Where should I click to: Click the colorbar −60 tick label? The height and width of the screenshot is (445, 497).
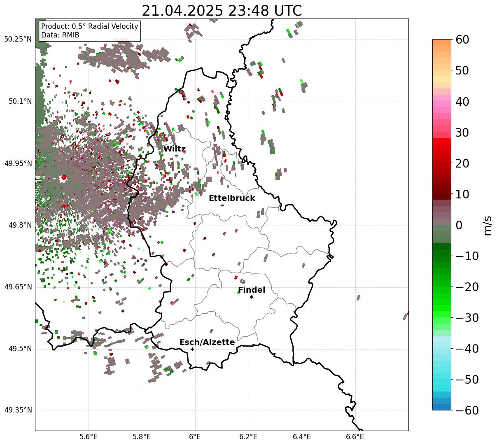tap(467, 410)
